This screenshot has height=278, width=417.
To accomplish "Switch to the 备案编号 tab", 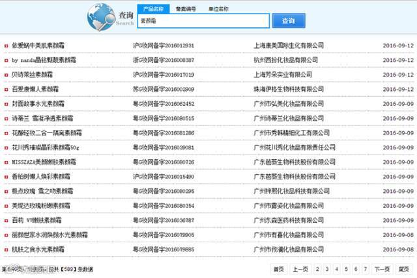I will point(186,9).
